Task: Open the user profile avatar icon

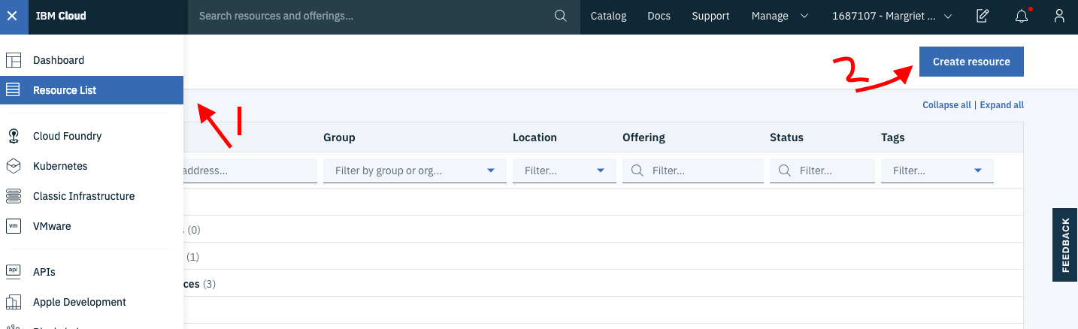Action: [x=1059, y=16]
